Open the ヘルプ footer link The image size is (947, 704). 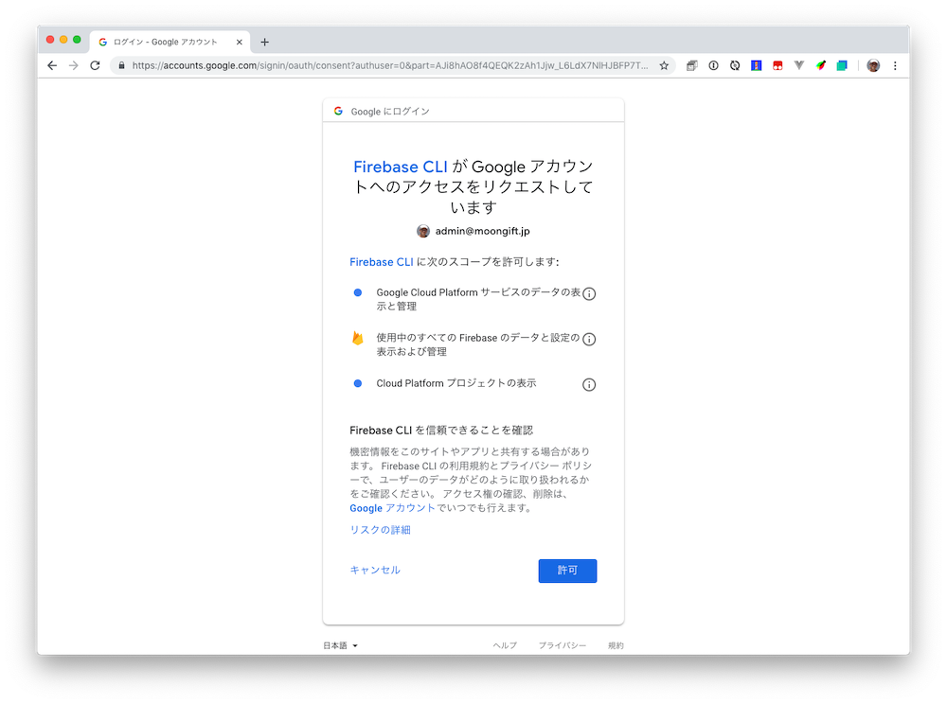pos(505,645)
